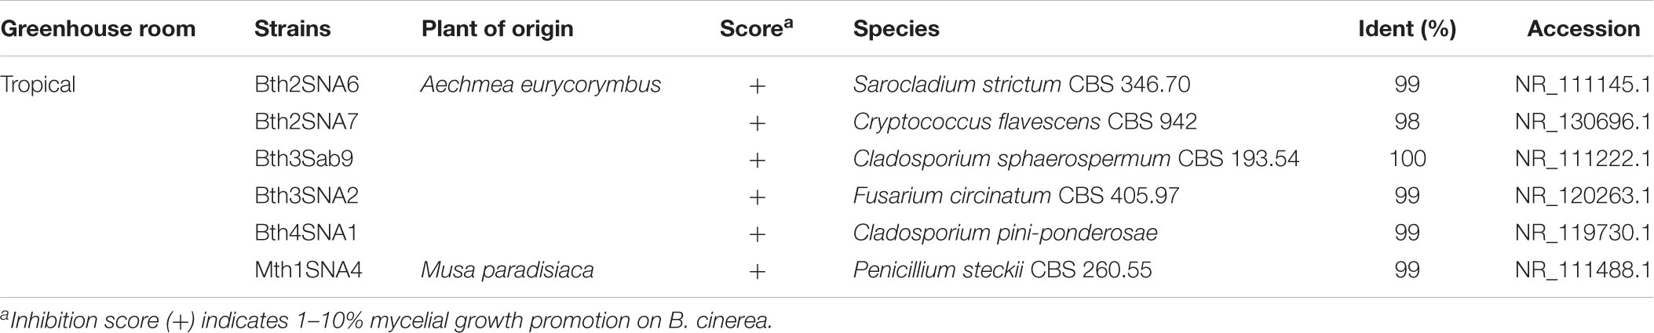
Task: Click Cryptococcus flavescens CBS 942 entry
Action: (x=1025, y=122)
